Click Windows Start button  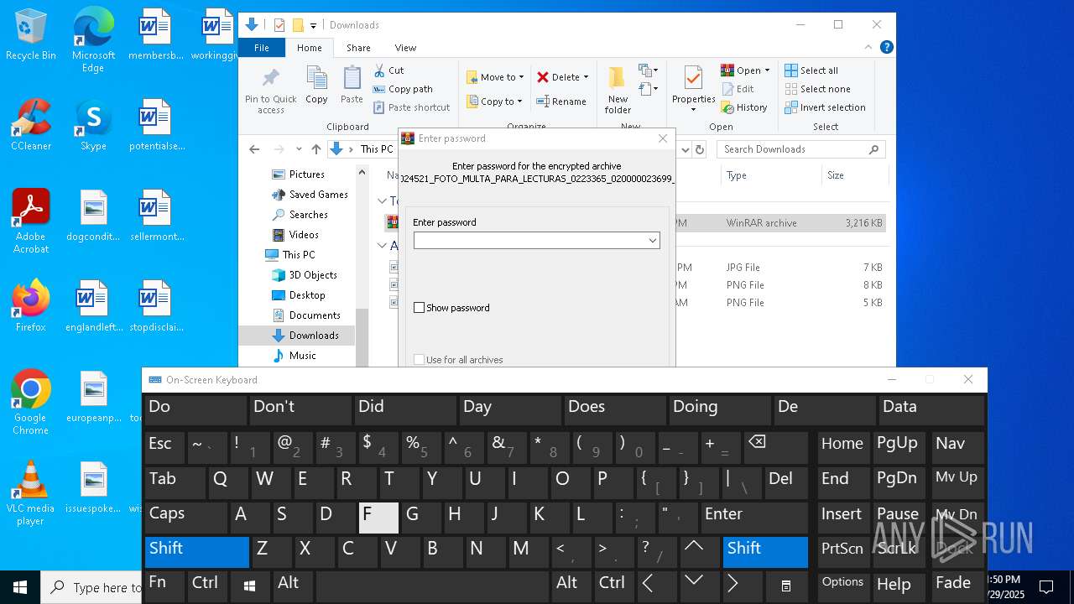20,587
